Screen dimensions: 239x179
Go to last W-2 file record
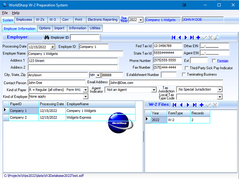click(195, 105)
